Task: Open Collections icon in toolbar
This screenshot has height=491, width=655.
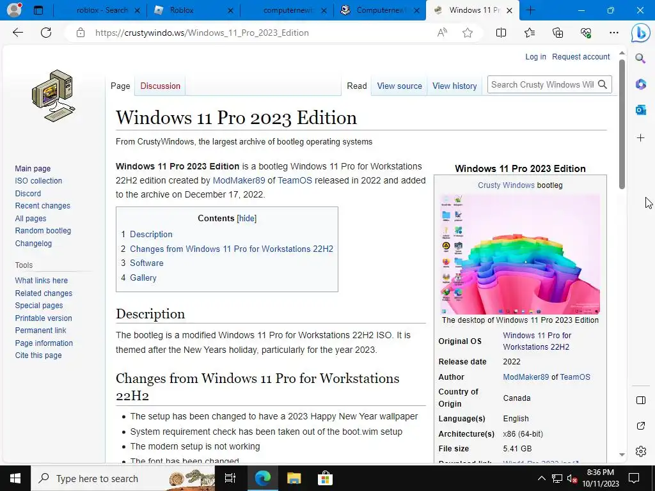Action: (558, 33)
